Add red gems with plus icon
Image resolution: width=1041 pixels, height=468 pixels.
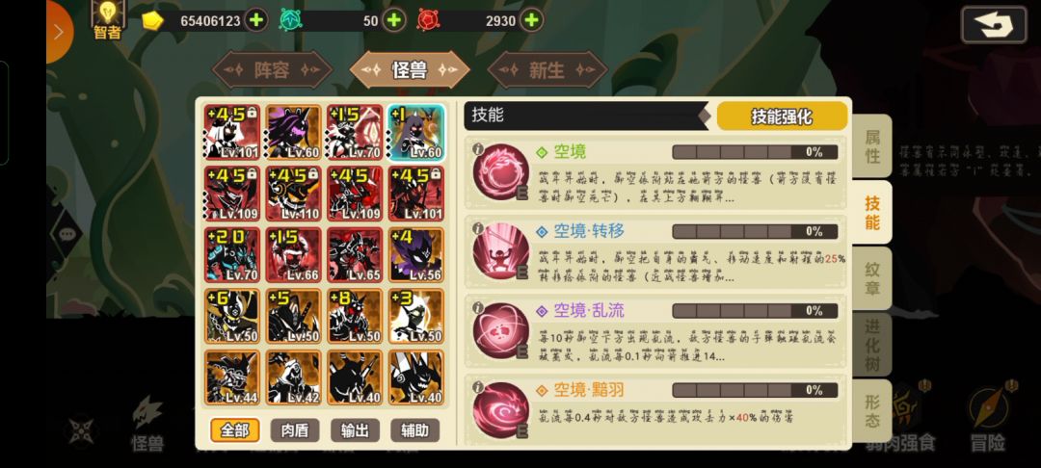pos(530,20)
